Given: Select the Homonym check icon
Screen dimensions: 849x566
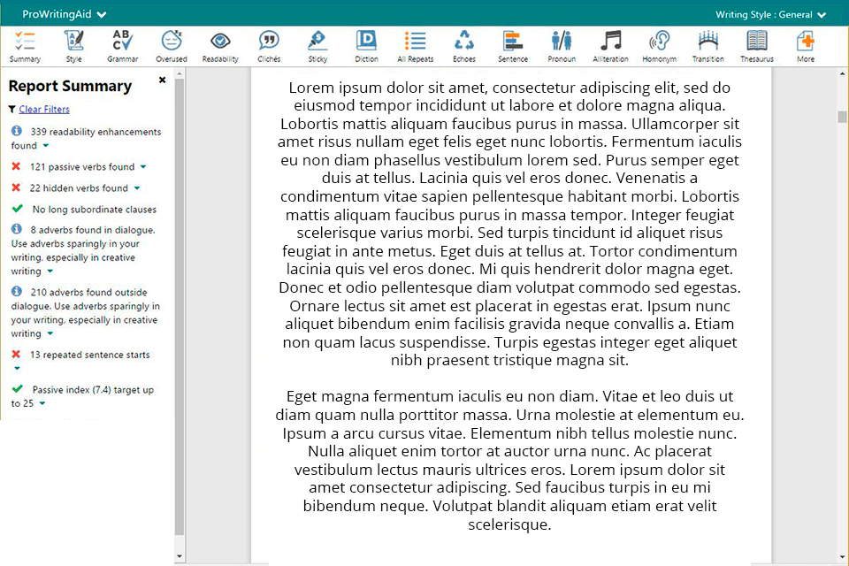Looking at the screenshot, I should point(659,46).
